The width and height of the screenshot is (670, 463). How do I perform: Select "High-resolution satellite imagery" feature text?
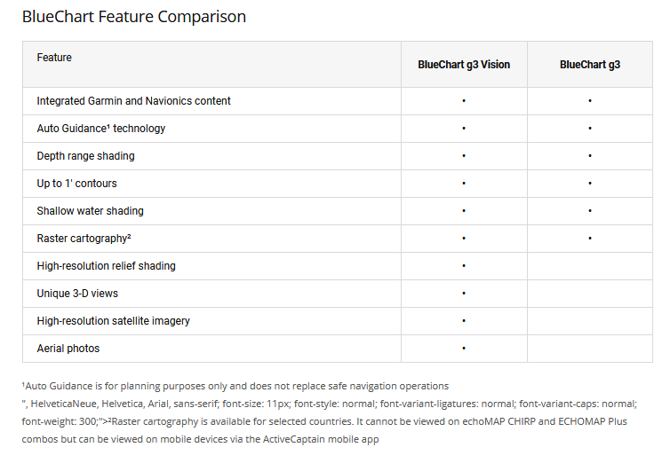[113, 321]
